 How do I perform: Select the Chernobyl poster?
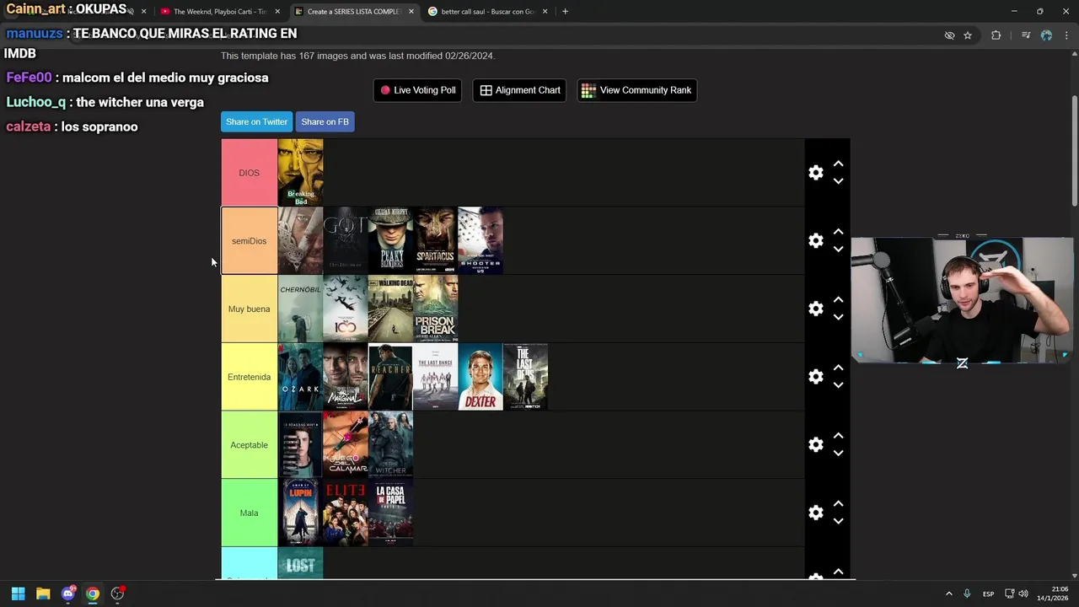[300, 309]
